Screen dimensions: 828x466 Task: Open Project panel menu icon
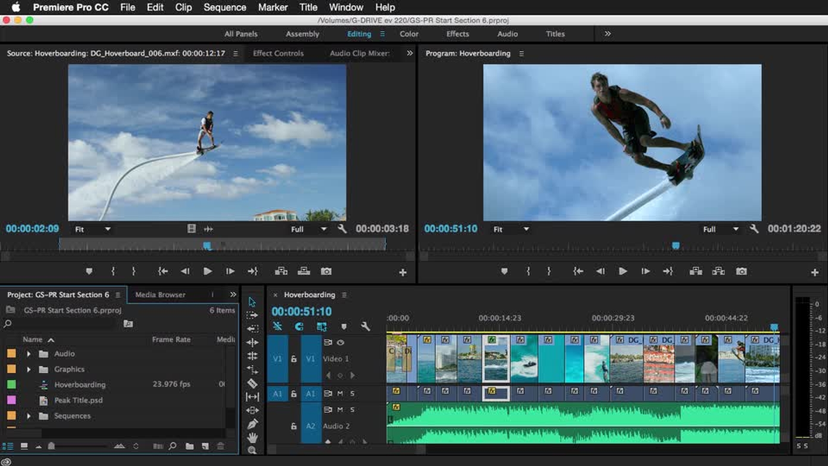point(118,295)
